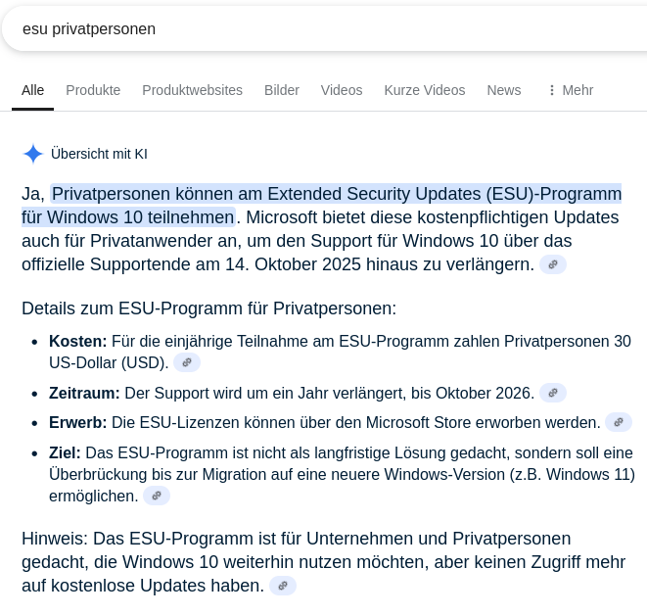The width and height of the screenshot is (647, 616).
Task: Open the Produktwebsites tab
Action: [192, 90]
